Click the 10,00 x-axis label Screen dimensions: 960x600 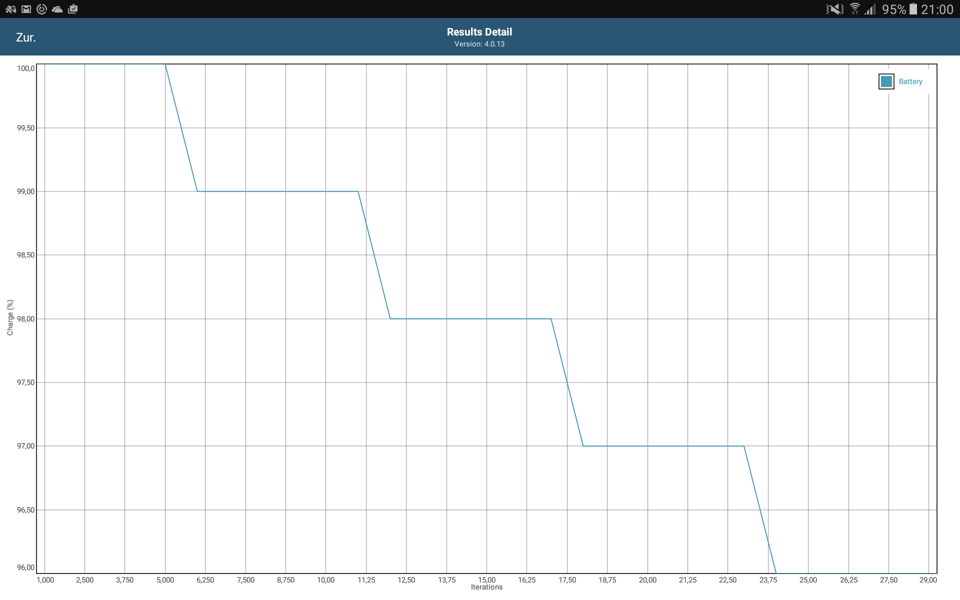tap(325, 580)
